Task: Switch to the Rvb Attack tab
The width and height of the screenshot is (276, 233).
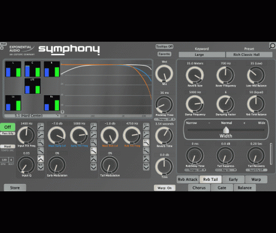Action: click(188, 180)
